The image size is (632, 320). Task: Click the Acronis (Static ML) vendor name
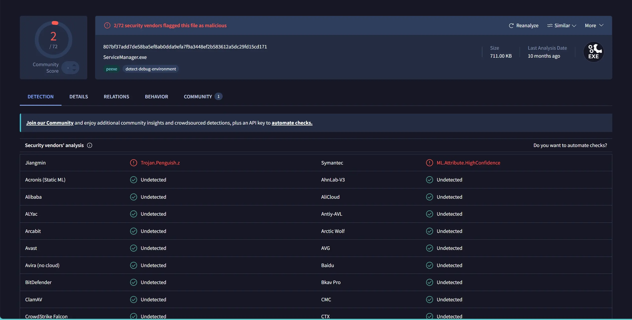coord(45,180)
